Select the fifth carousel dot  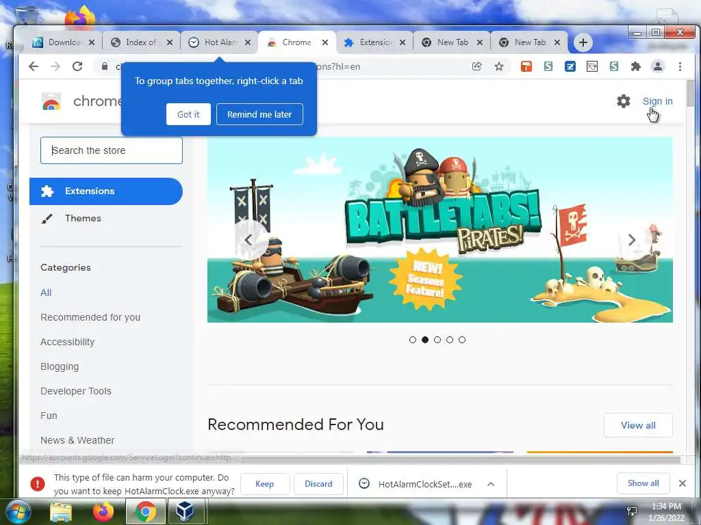(462, 340)
